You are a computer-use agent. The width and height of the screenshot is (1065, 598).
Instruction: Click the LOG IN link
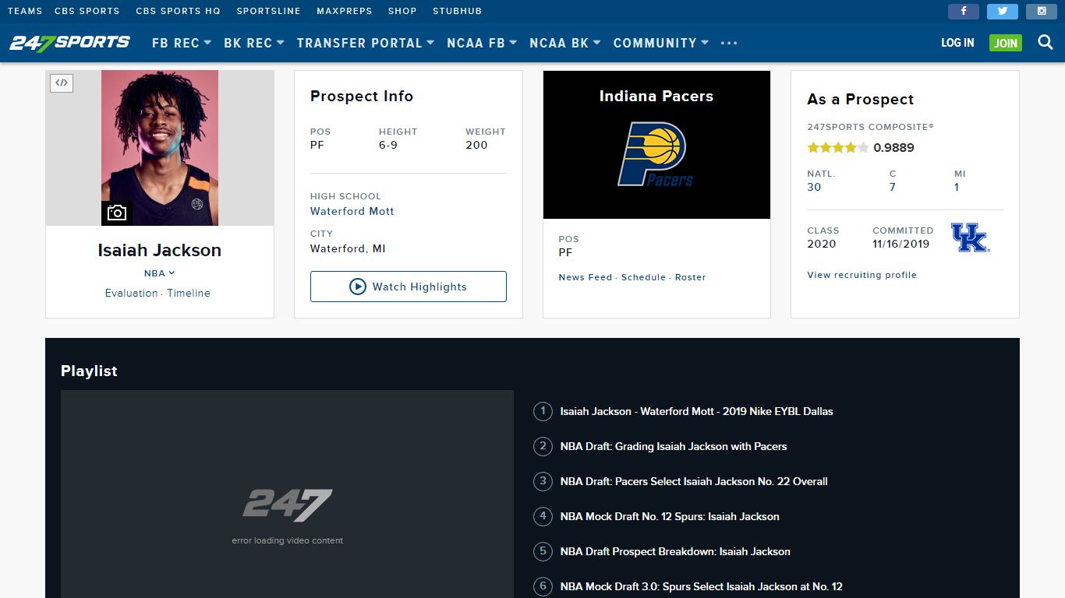click(x=957, y=43)
